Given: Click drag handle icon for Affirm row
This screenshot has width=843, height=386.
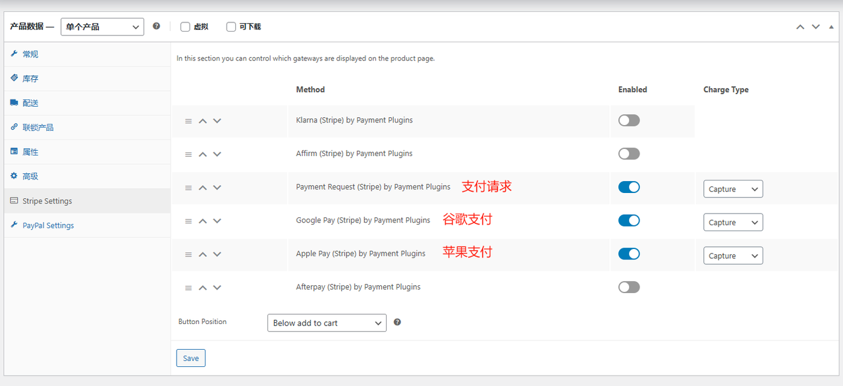Looking at the screenshot, I should pos(188,154).
